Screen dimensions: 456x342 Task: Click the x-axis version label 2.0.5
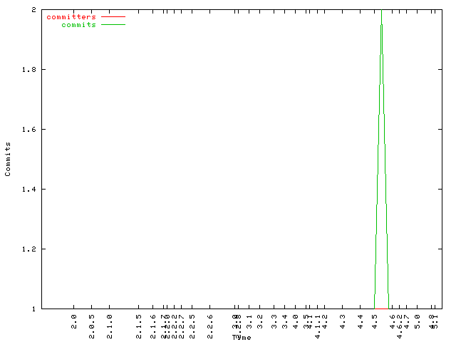91,323
